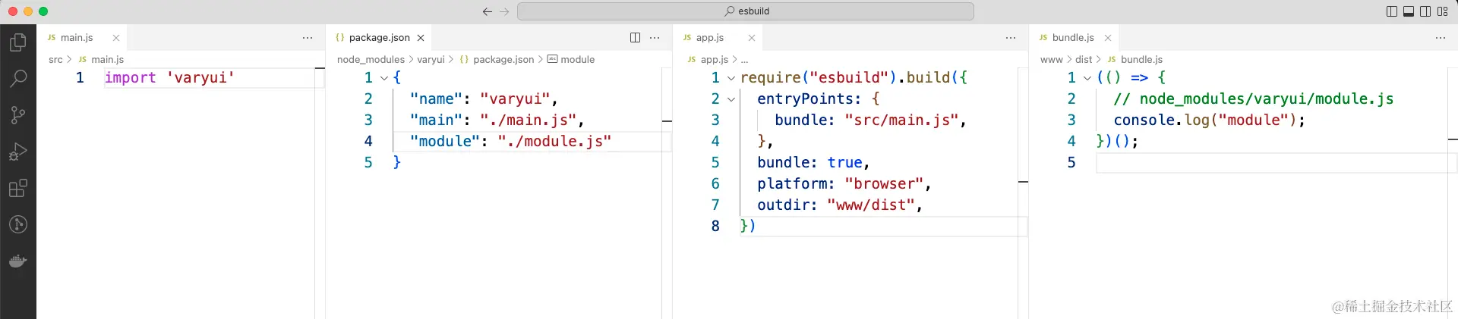Screen dimensions: 1458x319
Task: Click the www breadcrumb segment
Action: (x=1051, y=59)
